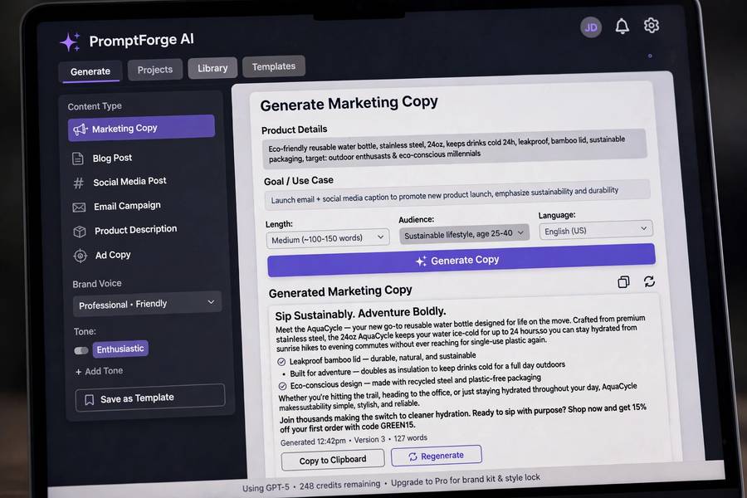747x498 pixels.
Task: Click the '248 credits remaining' status text
Action: [339, 485]
